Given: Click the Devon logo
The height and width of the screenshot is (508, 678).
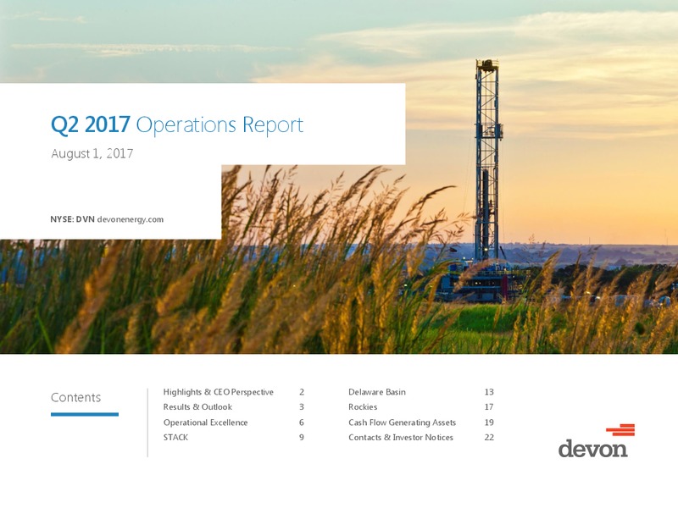Looking at the screenshot, I should click(597, 441).
